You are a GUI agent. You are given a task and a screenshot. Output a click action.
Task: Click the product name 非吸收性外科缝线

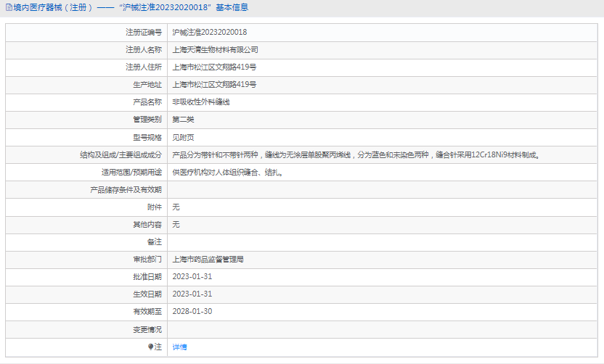(200, 102)
